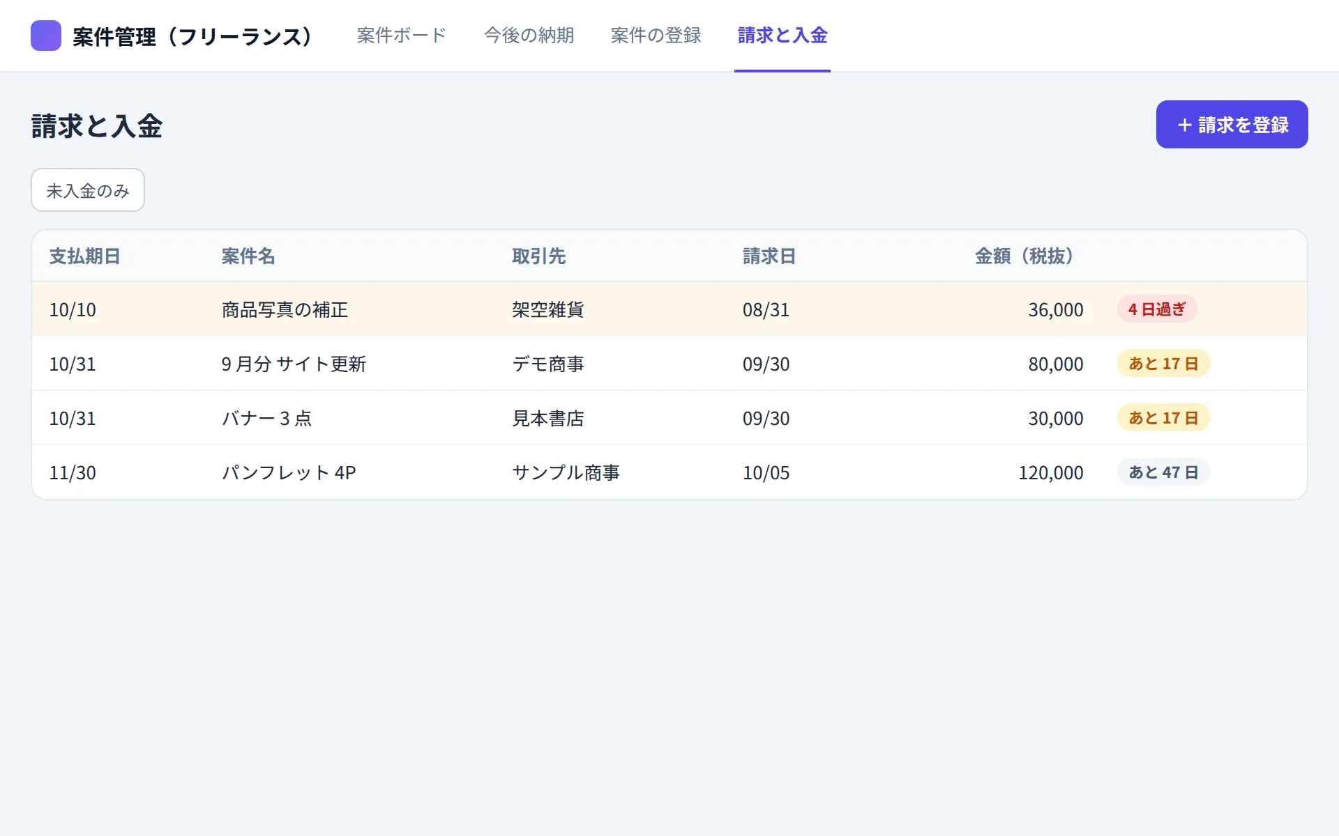Click the デモ商事 client cell

(x=548, y=364)
